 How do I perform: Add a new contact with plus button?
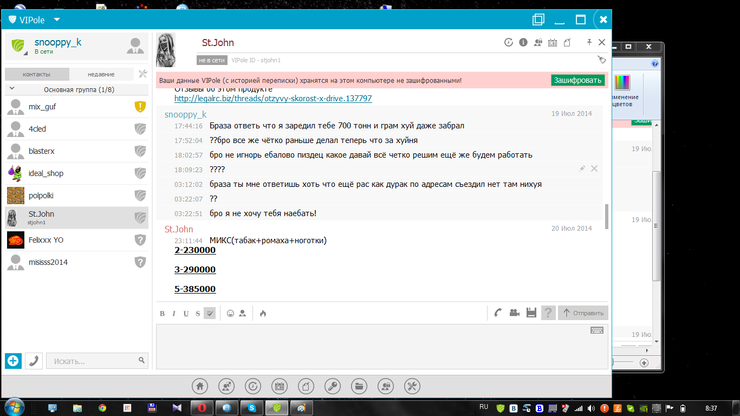point(14,361)
